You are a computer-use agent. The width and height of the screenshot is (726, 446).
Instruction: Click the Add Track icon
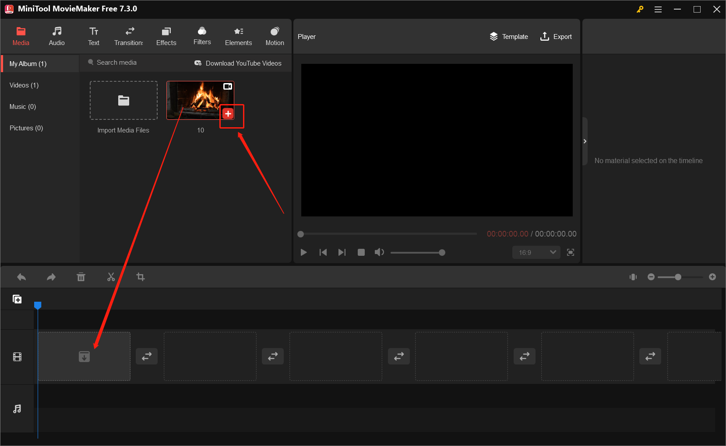point(17,299)
